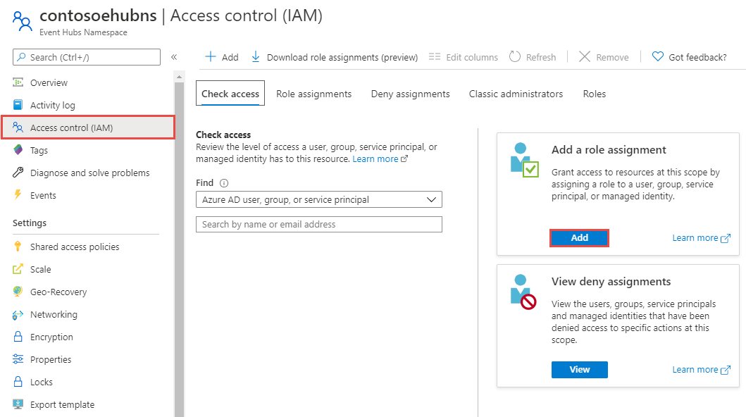The height and width of the screenshot is (417, 746).
Task: Click the Encryption label
Action: [x=52, y=337]
